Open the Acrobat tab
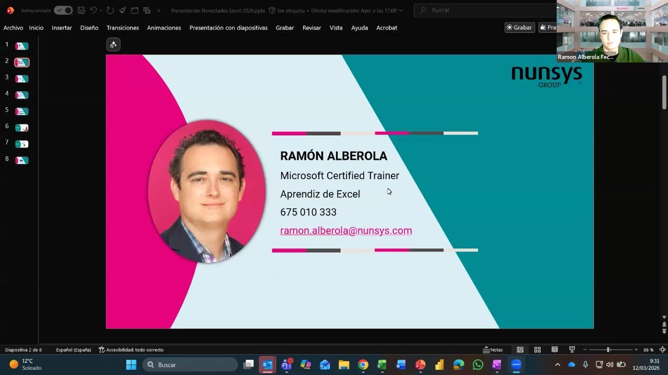668x375 pixels. [387, 28]
